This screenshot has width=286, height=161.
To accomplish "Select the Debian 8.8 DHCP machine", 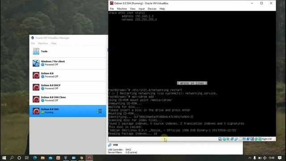I will tap(67, 87).
